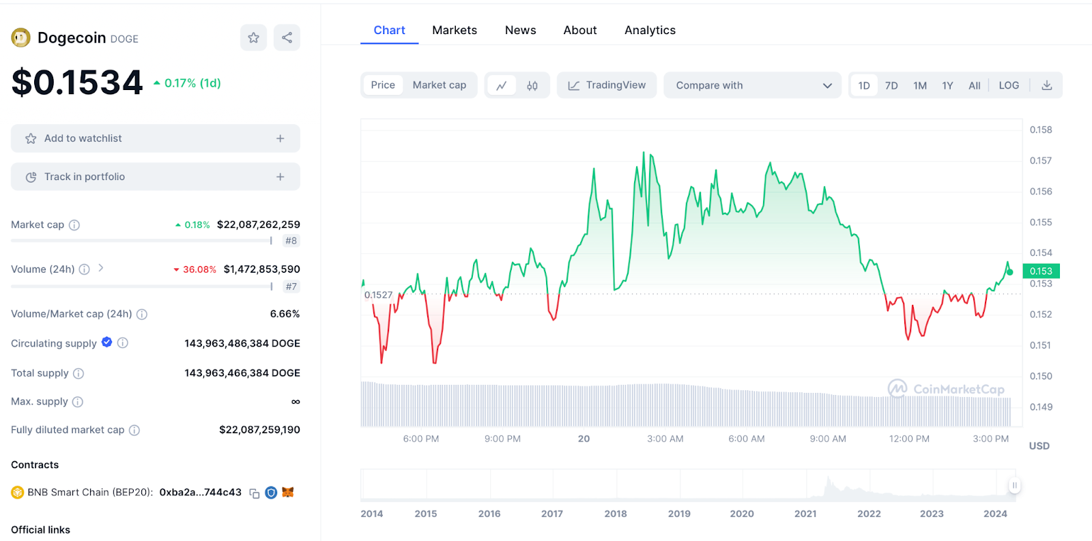The height and width of the screenshot is (541, 1092).
Task: Open the TradingView chart button
Action: point(607,85)
